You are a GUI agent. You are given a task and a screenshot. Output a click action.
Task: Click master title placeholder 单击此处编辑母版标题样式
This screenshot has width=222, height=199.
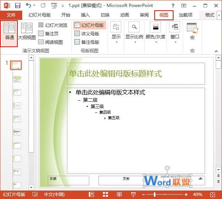(136, 74)
